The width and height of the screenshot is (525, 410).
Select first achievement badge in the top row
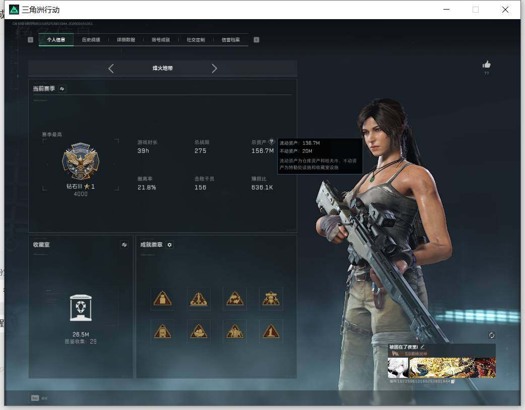(162, 298)
